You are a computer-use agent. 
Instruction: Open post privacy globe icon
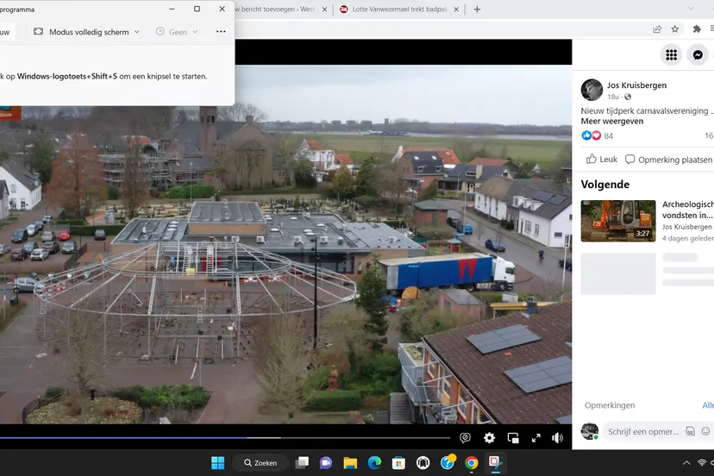point(628,97)
